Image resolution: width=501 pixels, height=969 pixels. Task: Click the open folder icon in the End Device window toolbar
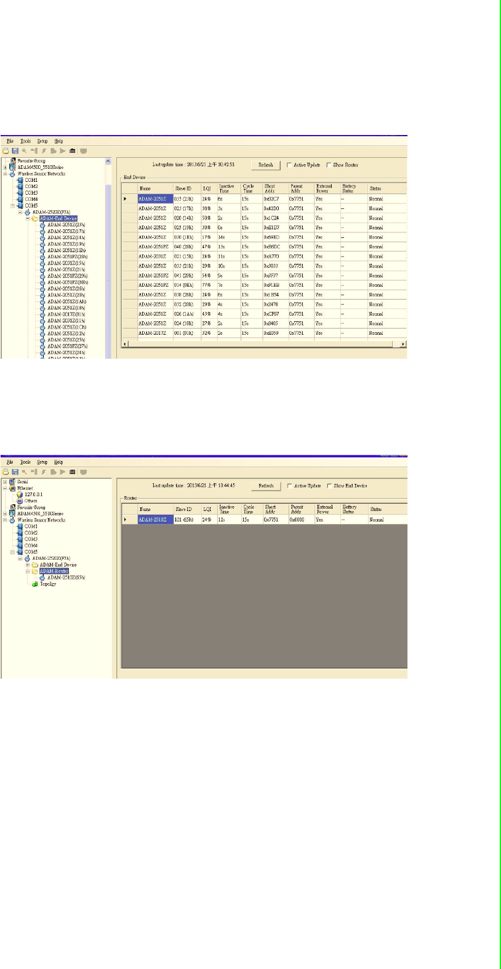(6, 150)
